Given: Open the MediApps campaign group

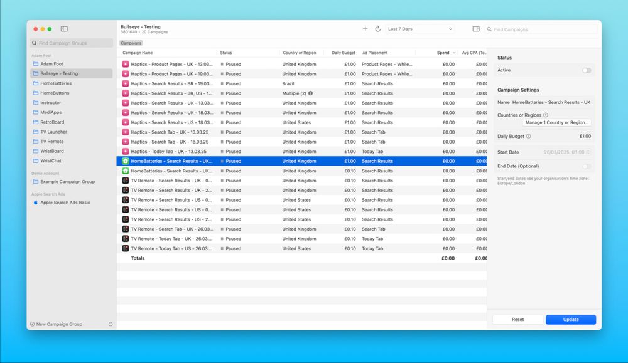Looking at the screenshot, I should pos(72,112).
